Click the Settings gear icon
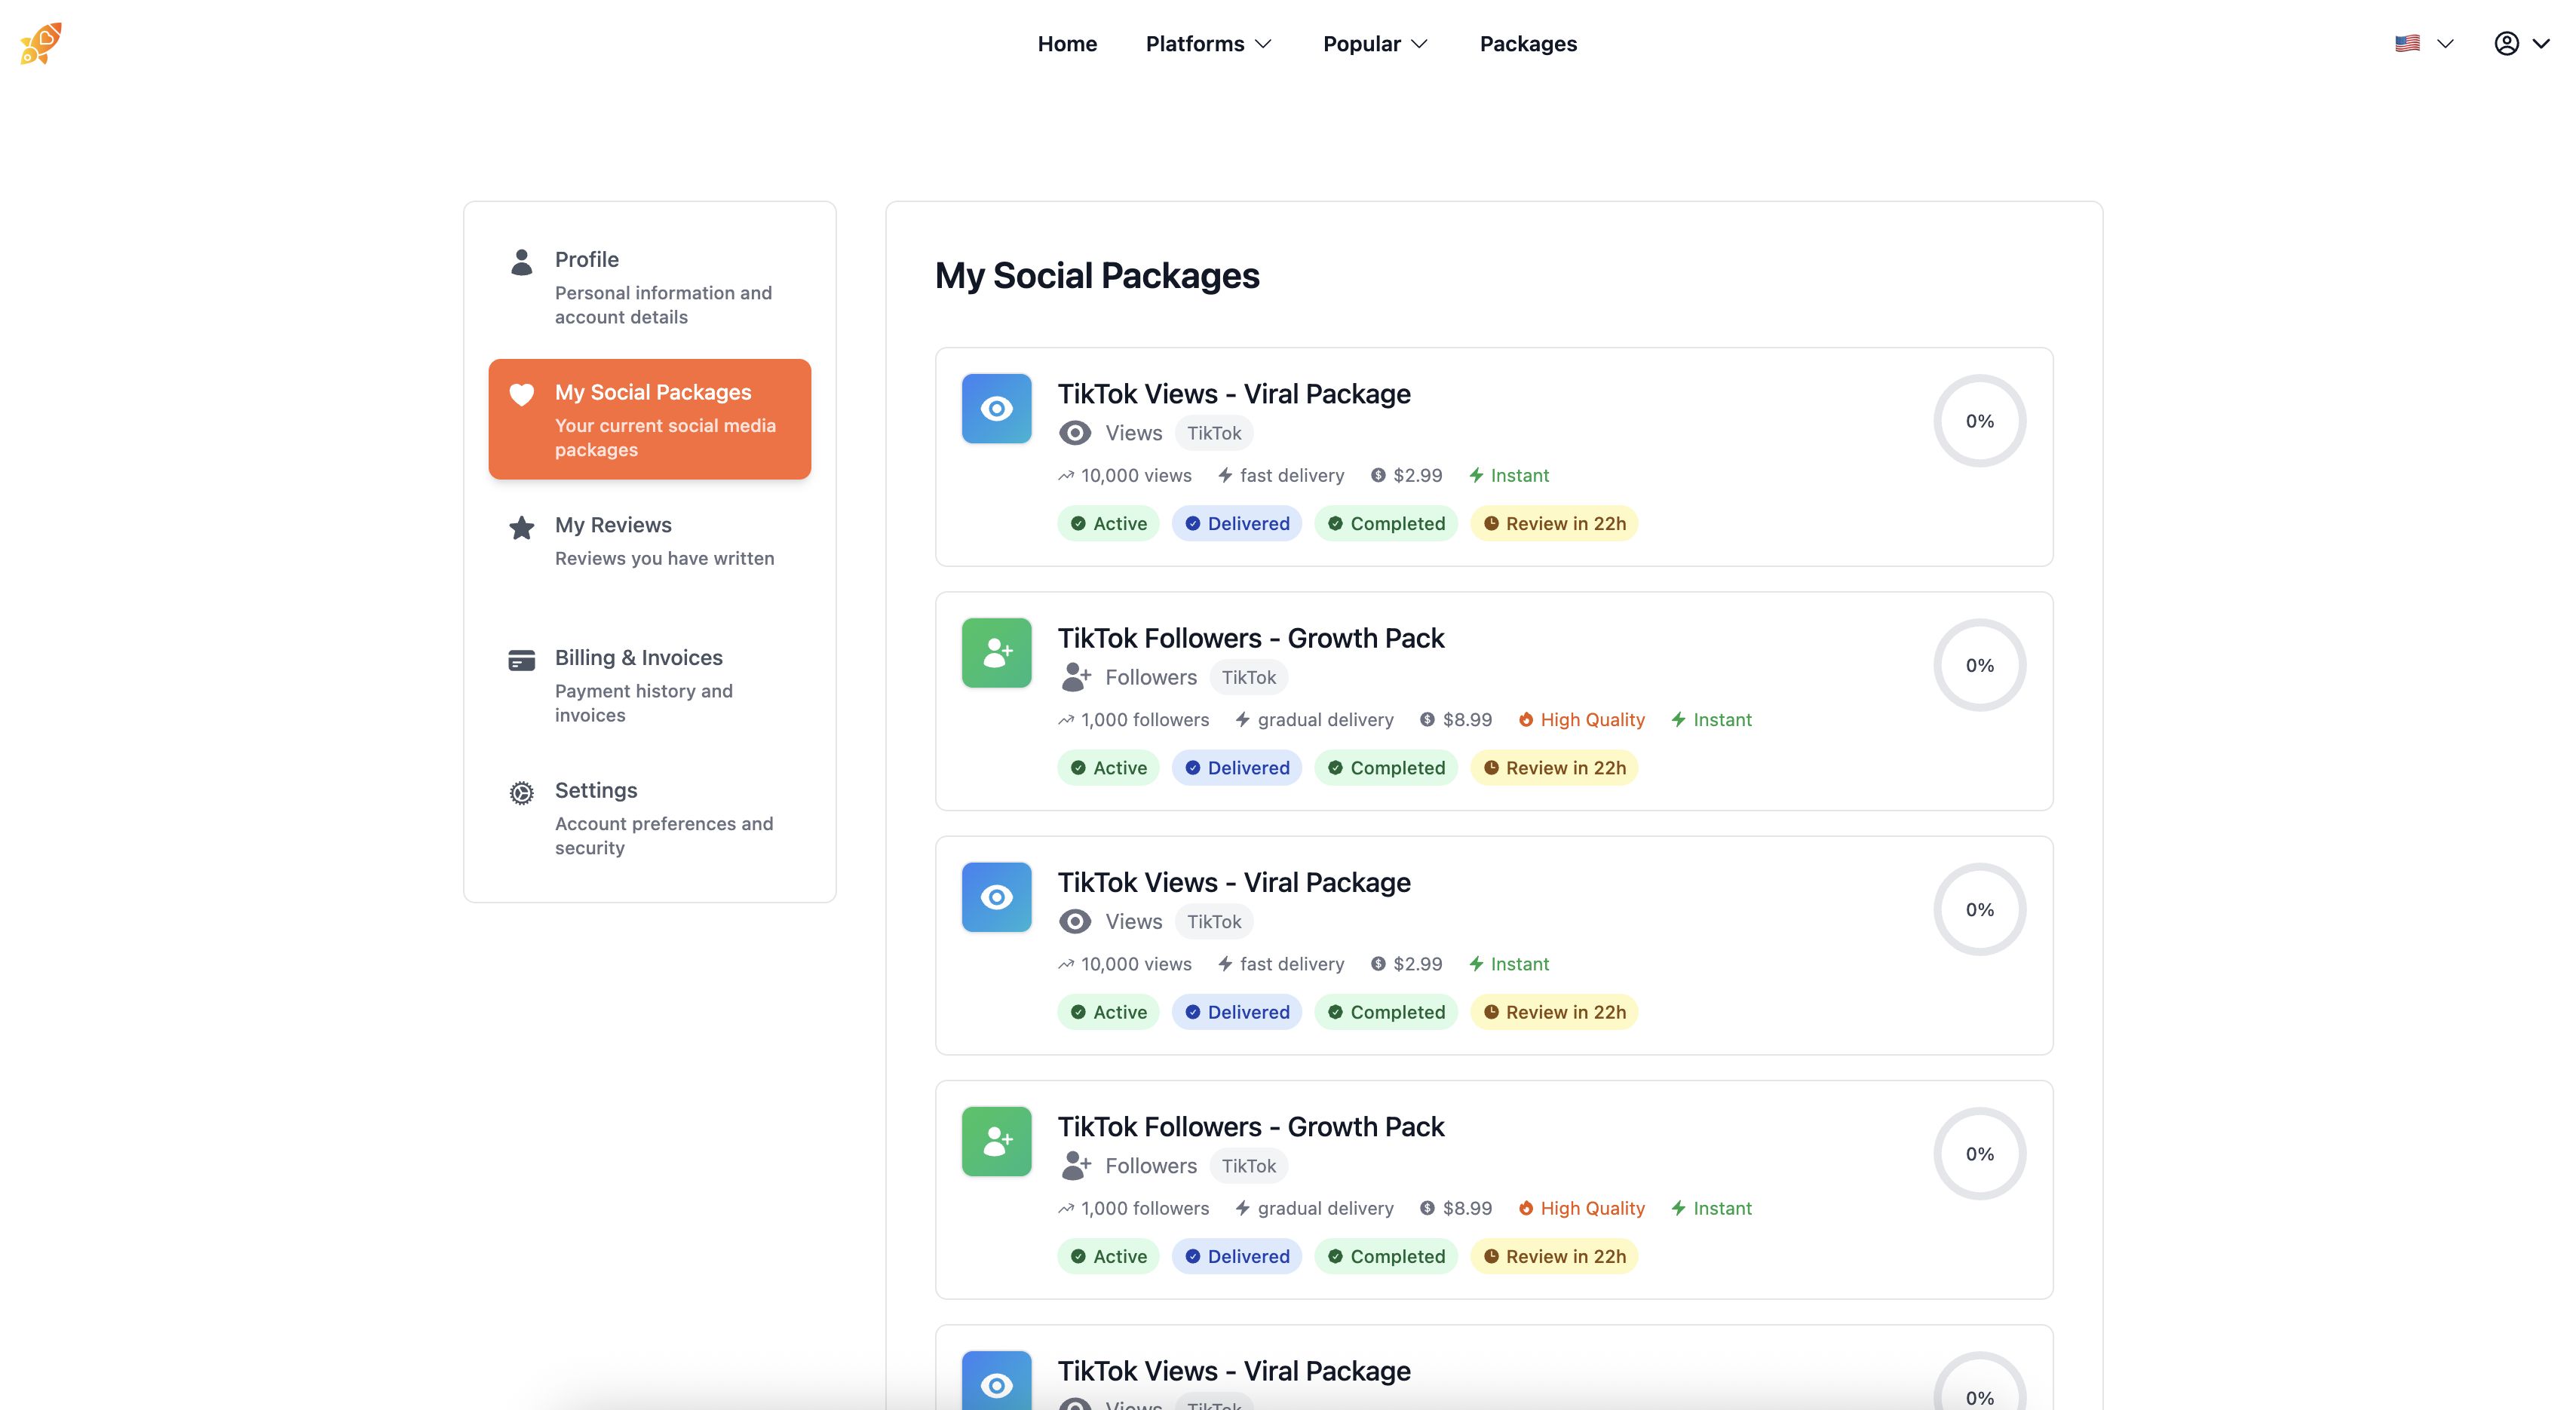 click(x=521, y=793)
